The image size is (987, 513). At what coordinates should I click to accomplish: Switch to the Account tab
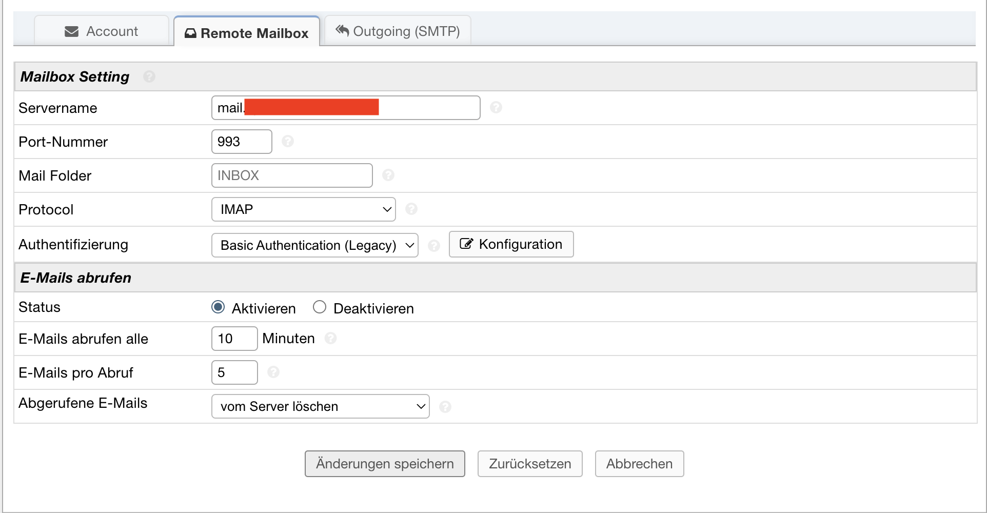point(102,31)
